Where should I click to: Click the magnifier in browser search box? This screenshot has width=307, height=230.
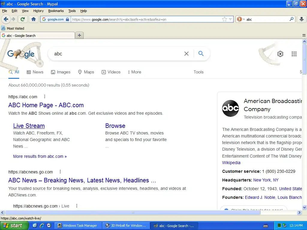(291, 19)
